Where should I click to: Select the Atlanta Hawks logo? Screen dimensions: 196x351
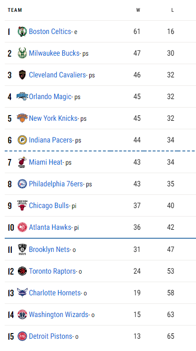22,227
